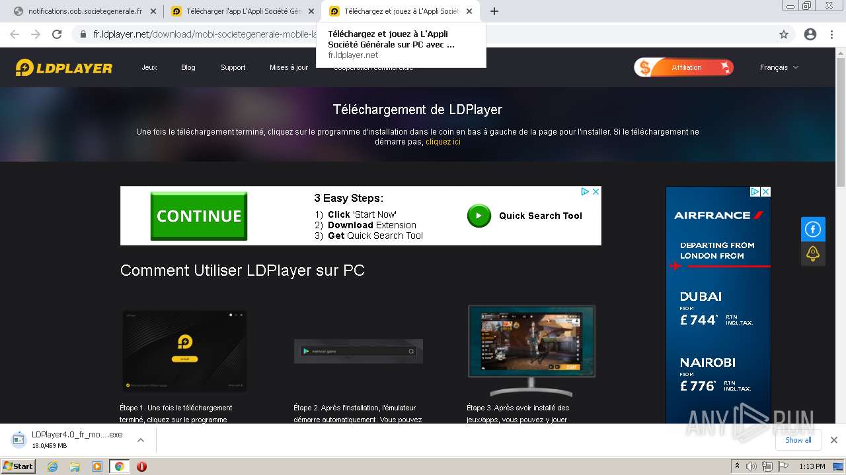Click the green CONTINUE ad button
The width and height of the screenshot is (846, 475).
click(199, 216)
